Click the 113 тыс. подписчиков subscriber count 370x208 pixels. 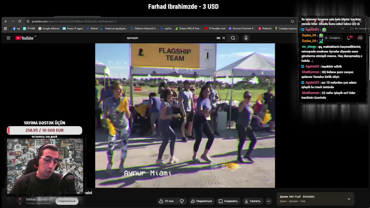tap(38, 203)
